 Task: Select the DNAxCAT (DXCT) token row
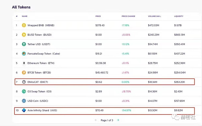pyautogui.click(x=105, y=82)
